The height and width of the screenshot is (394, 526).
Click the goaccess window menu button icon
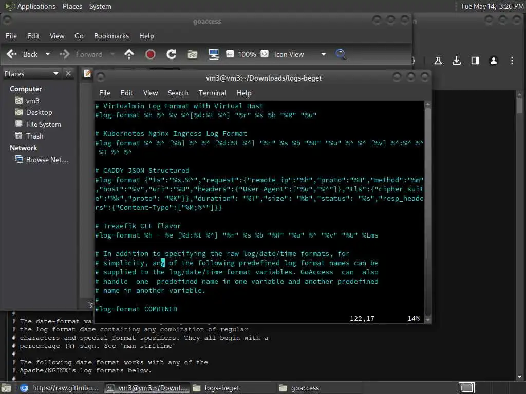(7, 21)
